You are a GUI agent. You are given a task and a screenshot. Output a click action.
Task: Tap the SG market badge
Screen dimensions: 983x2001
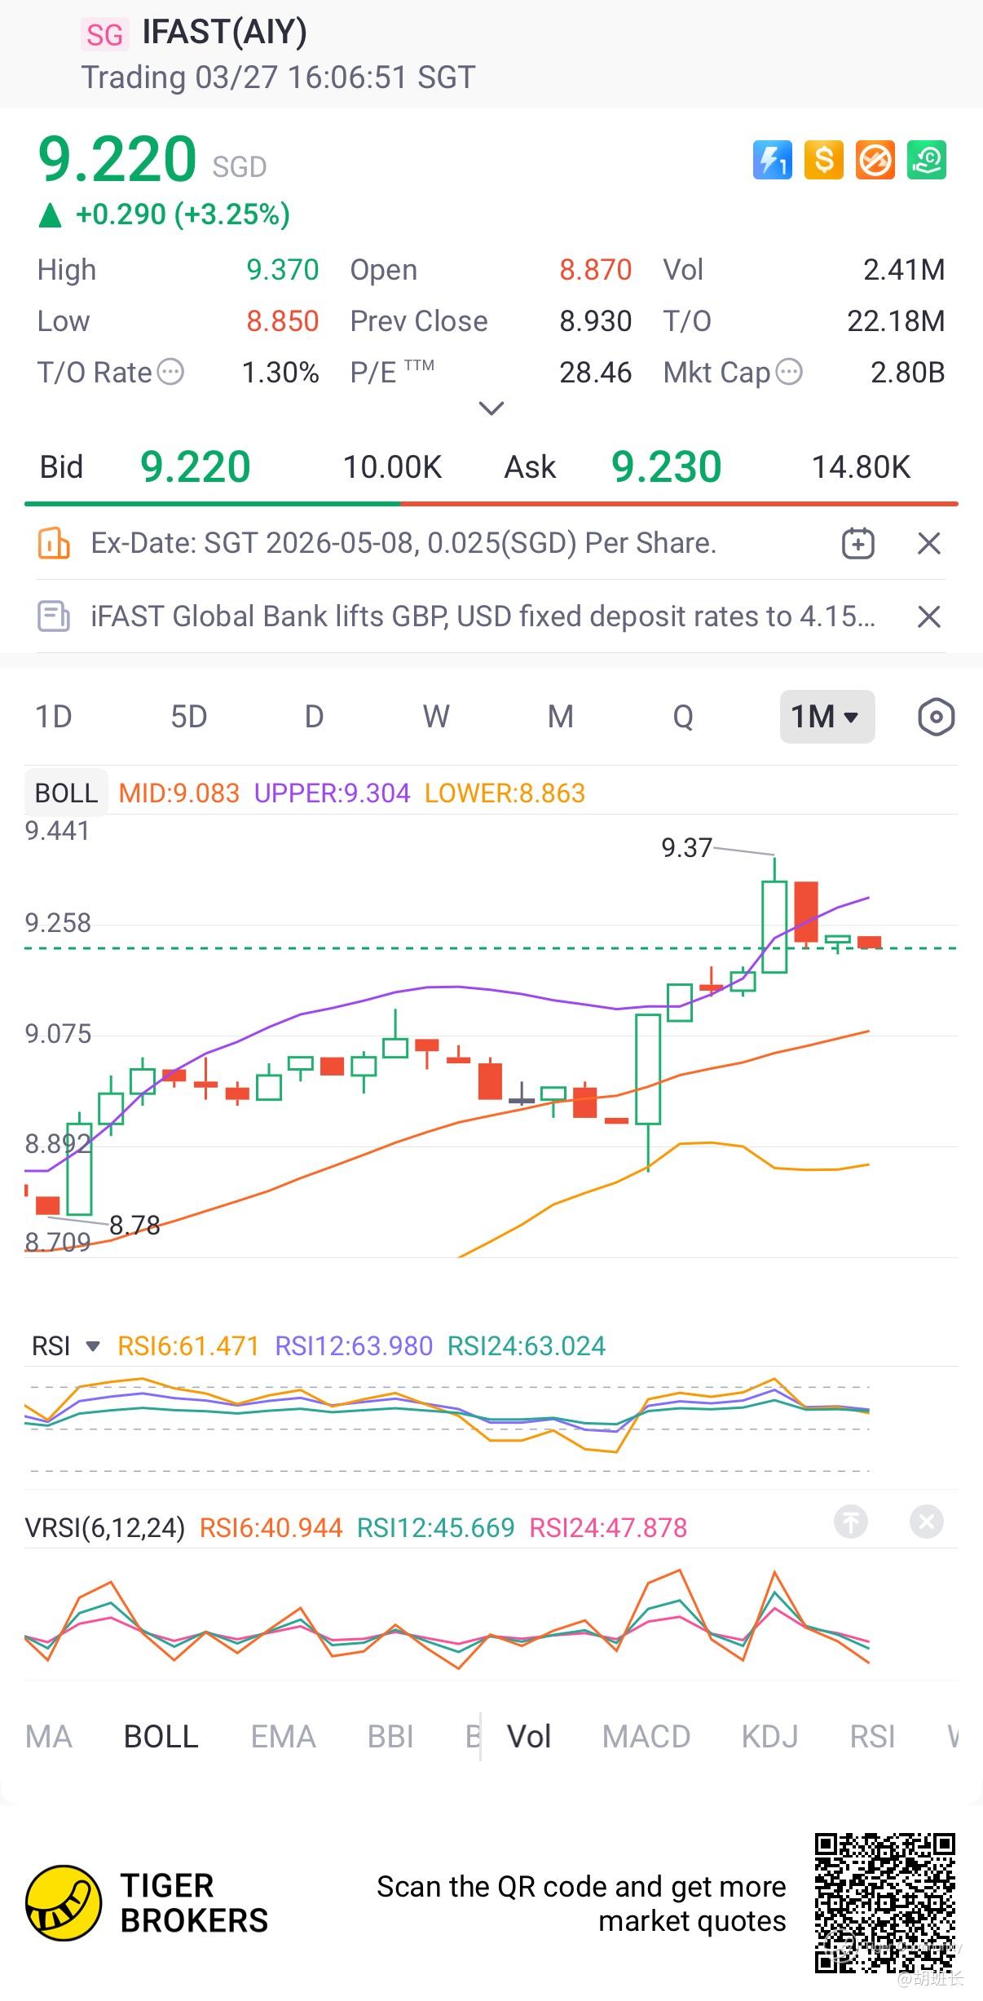coord(104,34)
